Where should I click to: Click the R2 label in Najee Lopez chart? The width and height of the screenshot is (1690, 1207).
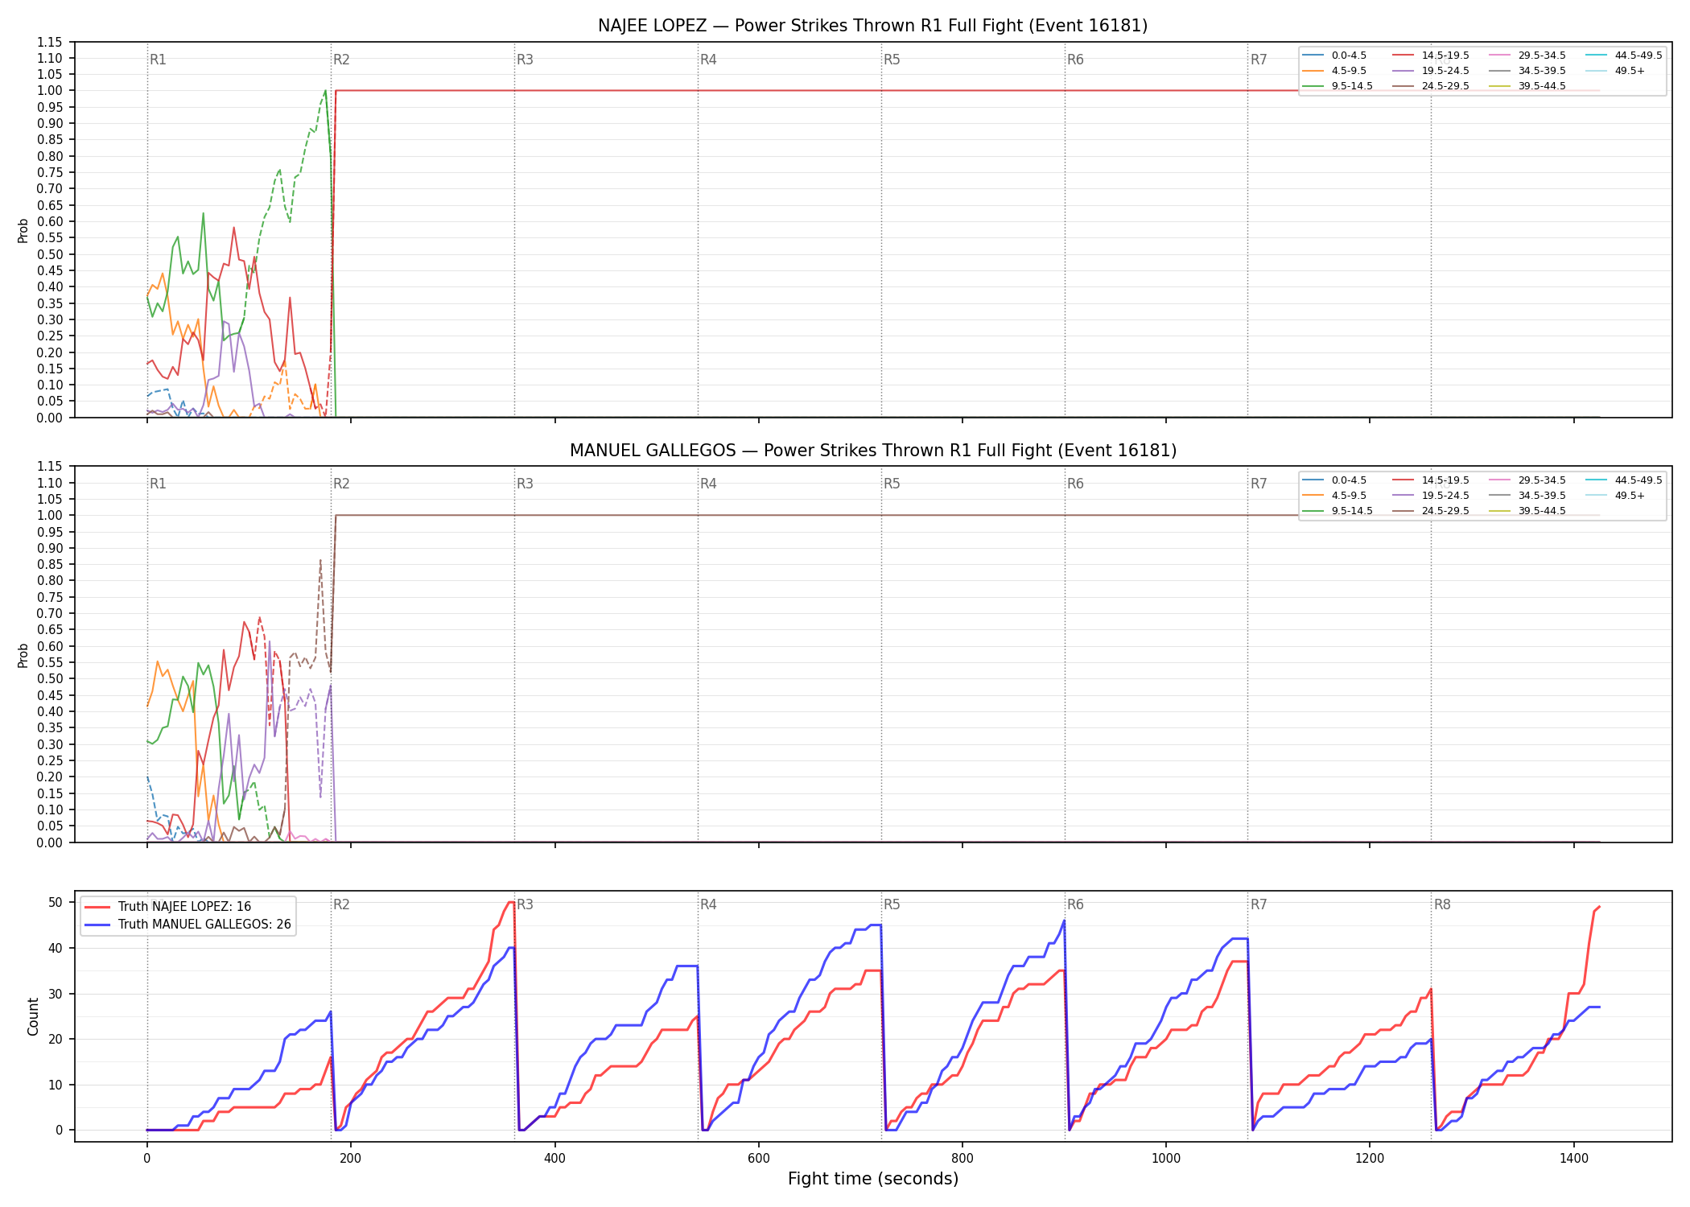341,60
